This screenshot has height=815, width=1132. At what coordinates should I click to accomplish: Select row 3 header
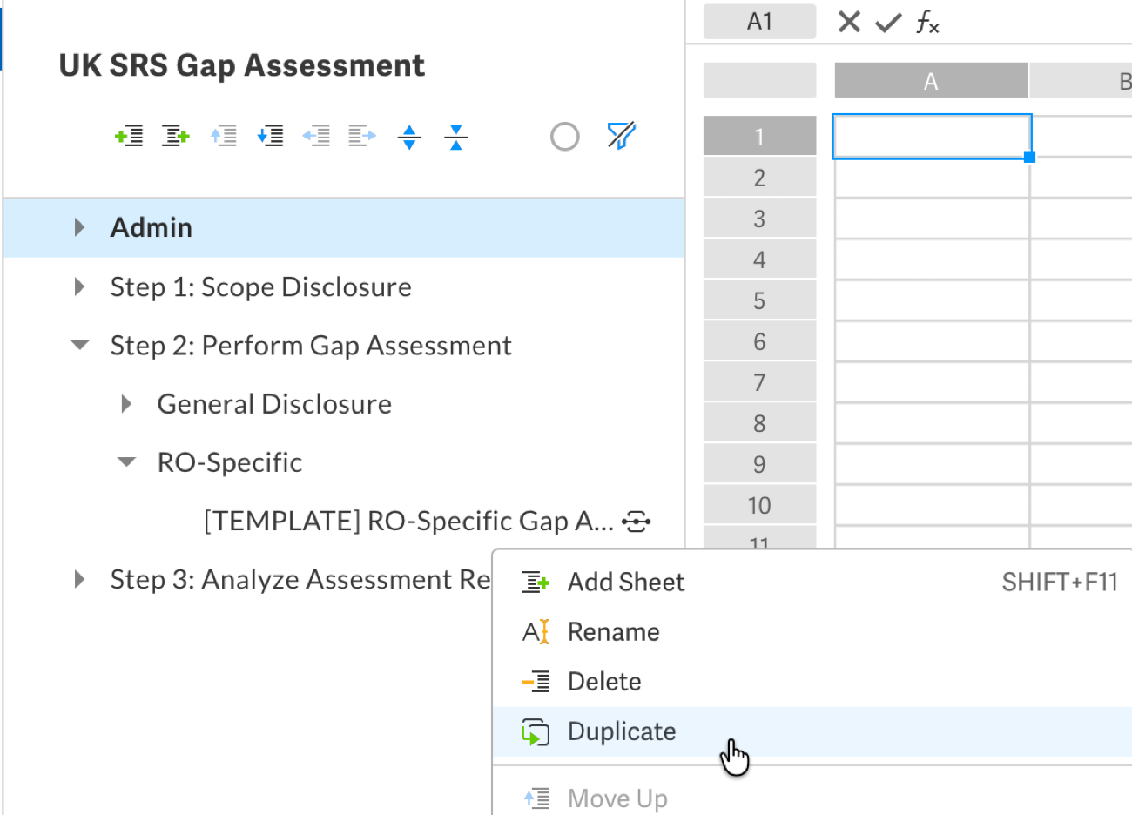click(x=759, y=219)
